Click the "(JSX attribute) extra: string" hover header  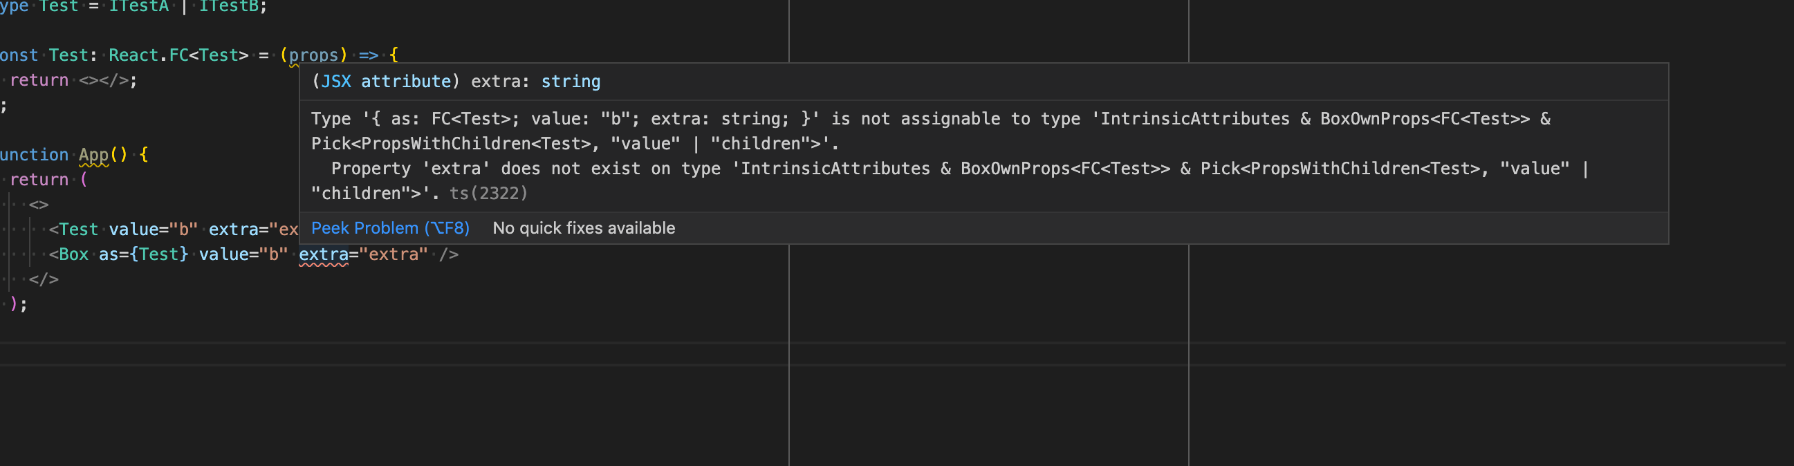coord(456,82)
